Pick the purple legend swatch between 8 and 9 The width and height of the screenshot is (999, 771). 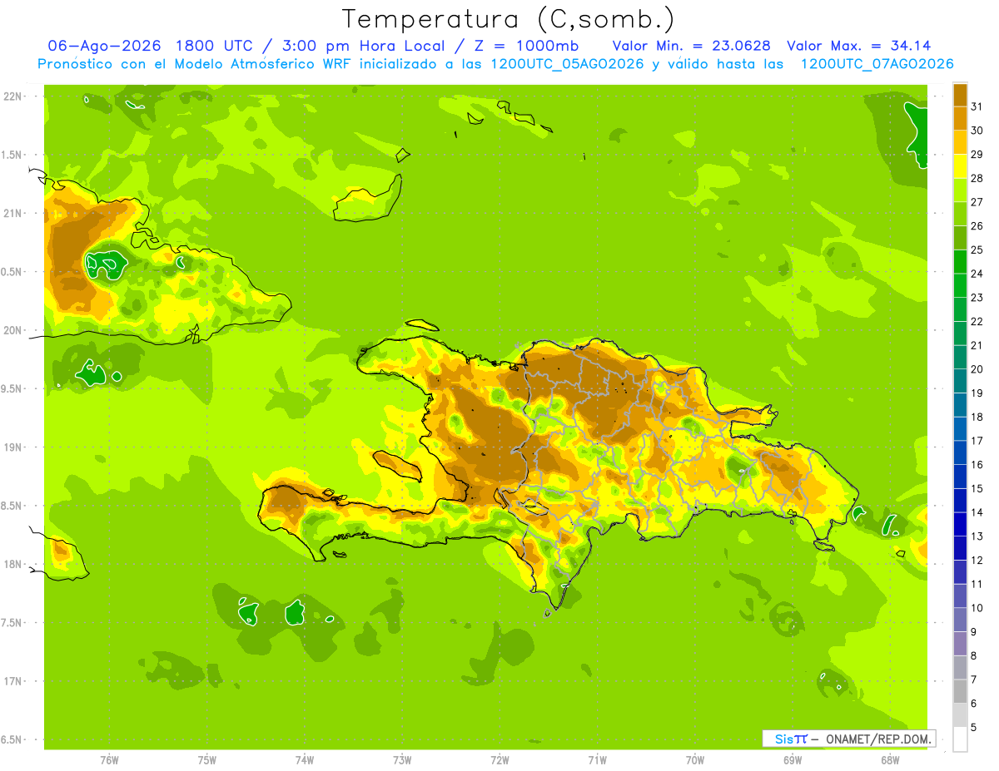960,644
